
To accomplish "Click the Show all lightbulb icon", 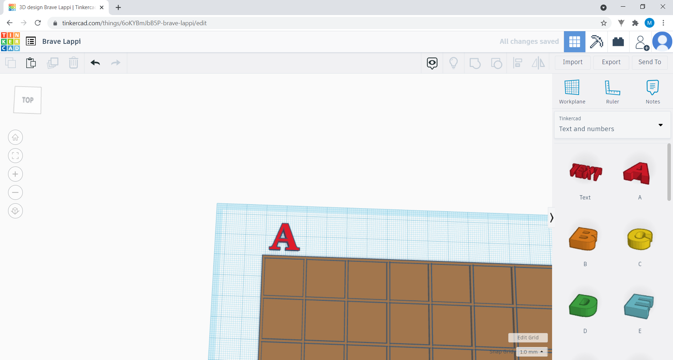I will (x=454, y=63).
